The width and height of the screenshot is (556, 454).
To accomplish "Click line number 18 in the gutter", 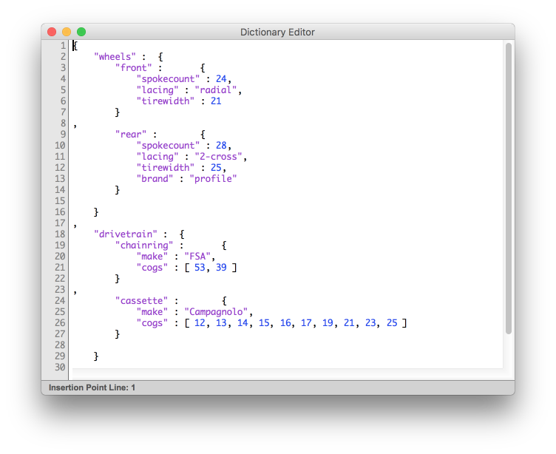I will [x=60, y=234].
